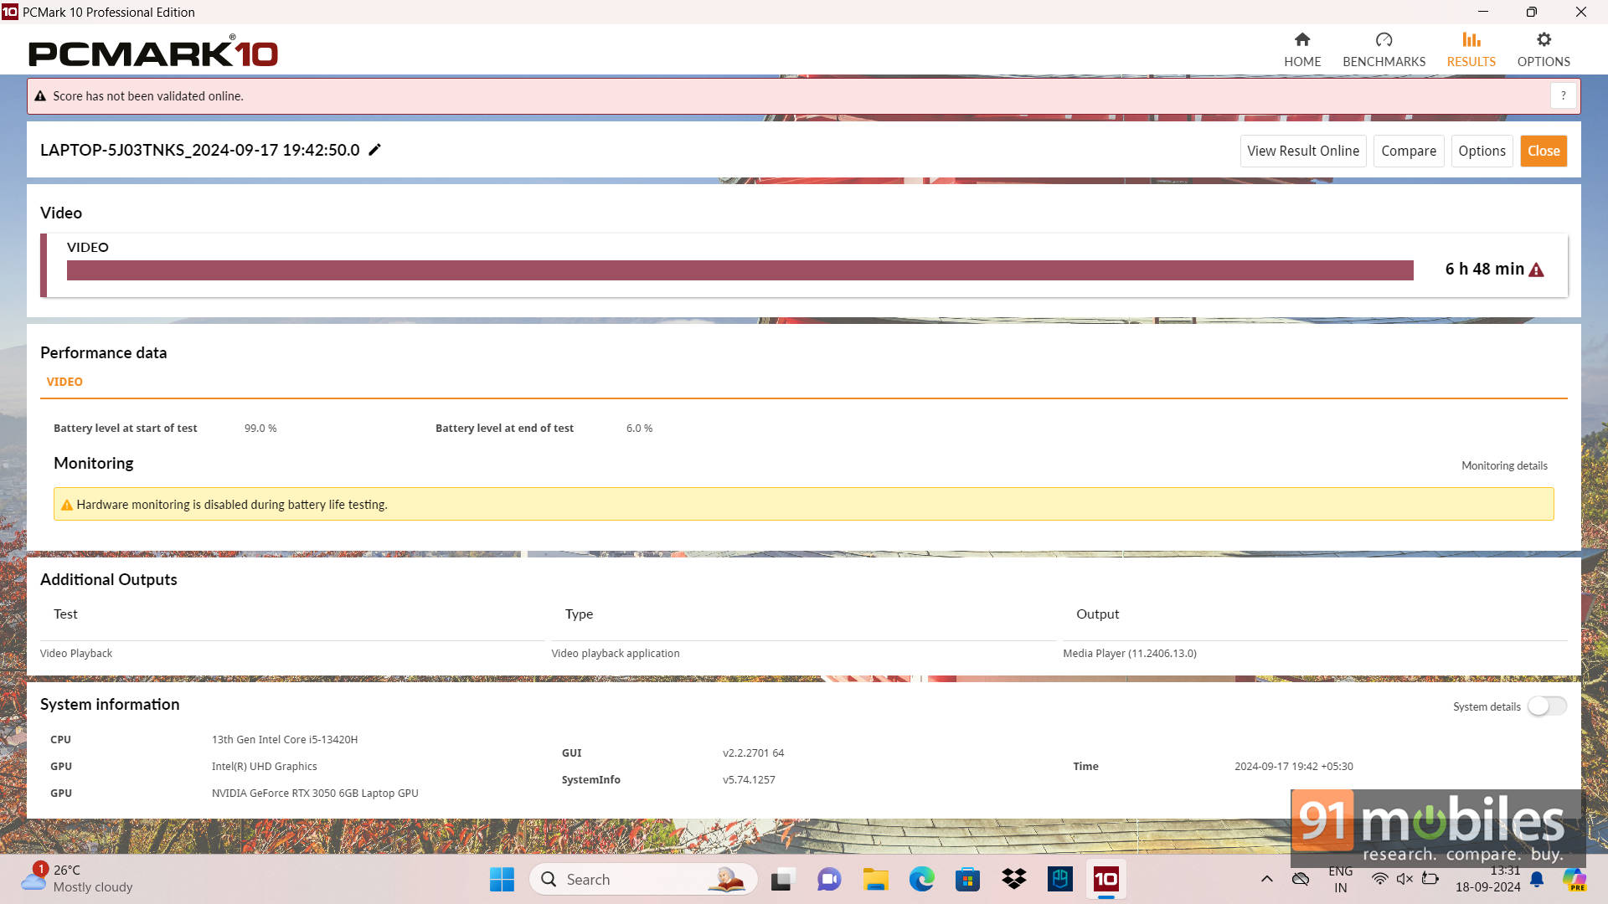Screen dimensions: 1608x904
Task: Click SystemInfo version v5.74.1257
Action: (x=749, y=779)
